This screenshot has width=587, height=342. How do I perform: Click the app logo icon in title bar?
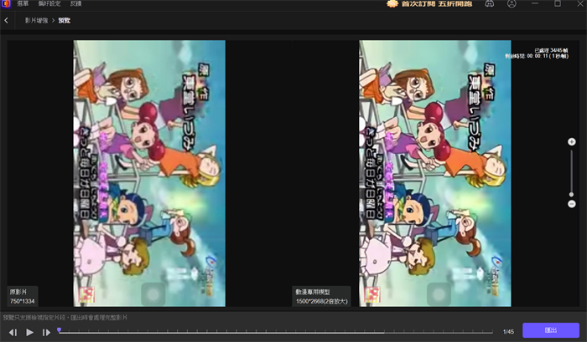click(6, 3)
